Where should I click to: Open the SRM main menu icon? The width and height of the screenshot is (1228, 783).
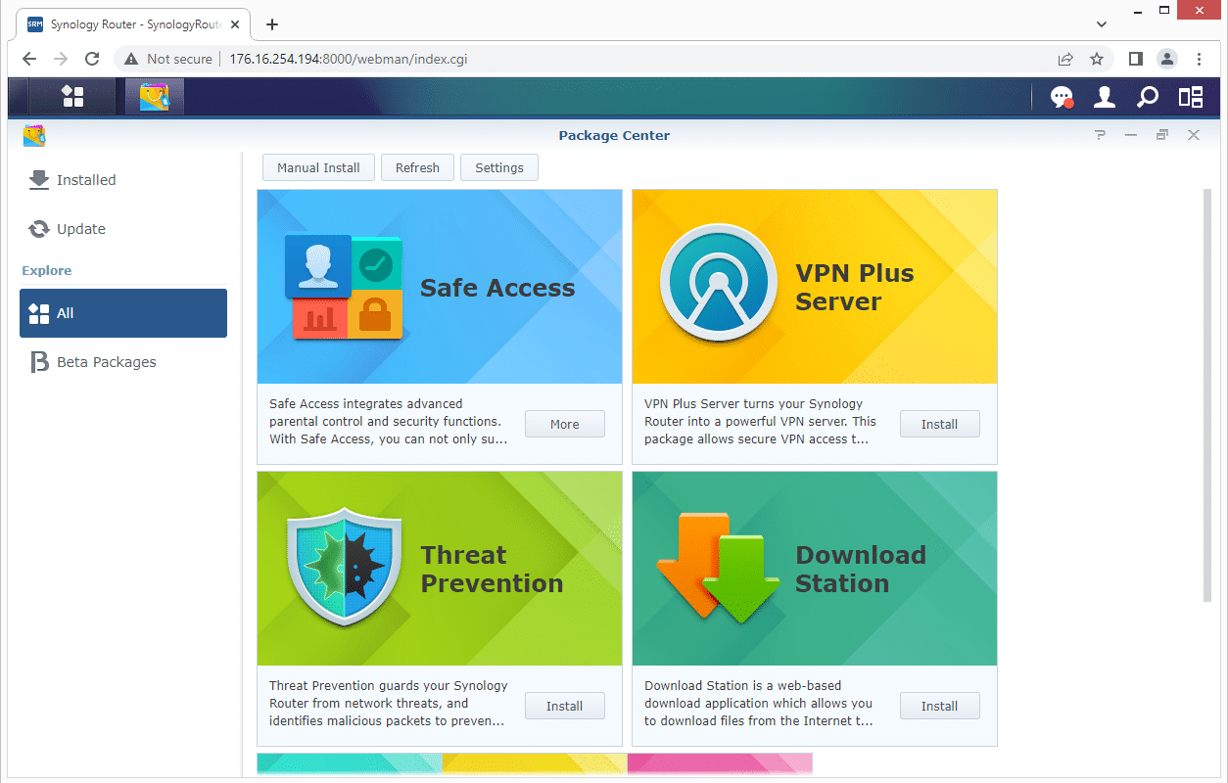[72, 96]
